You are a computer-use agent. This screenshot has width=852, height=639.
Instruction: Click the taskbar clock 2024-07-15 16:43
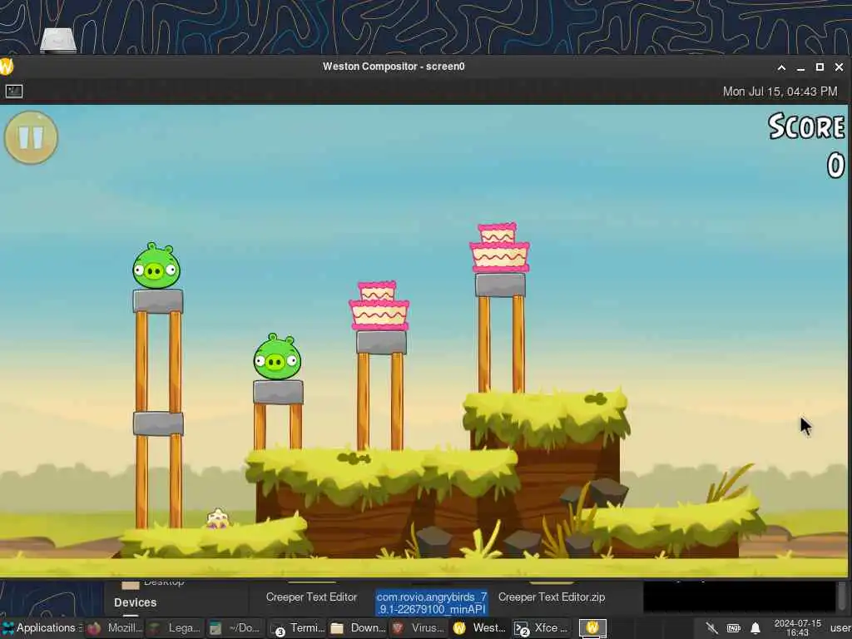coord(798,627)
